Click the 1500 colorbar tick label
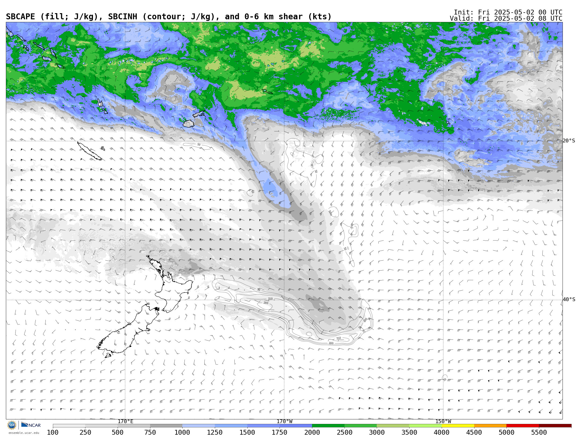Screen dimensions: 580x436 point(247,433)
